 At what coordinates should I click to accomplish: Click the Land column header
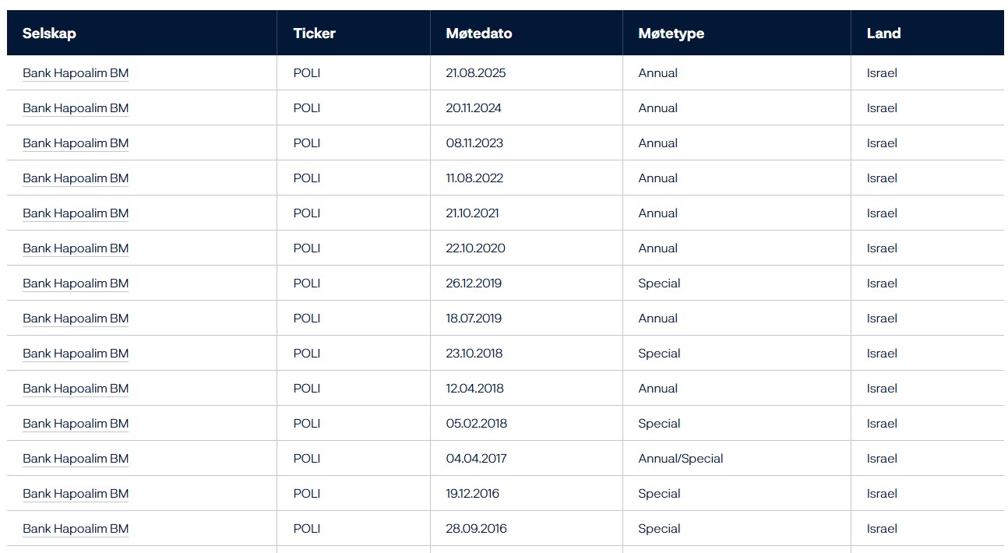[883, 33]
